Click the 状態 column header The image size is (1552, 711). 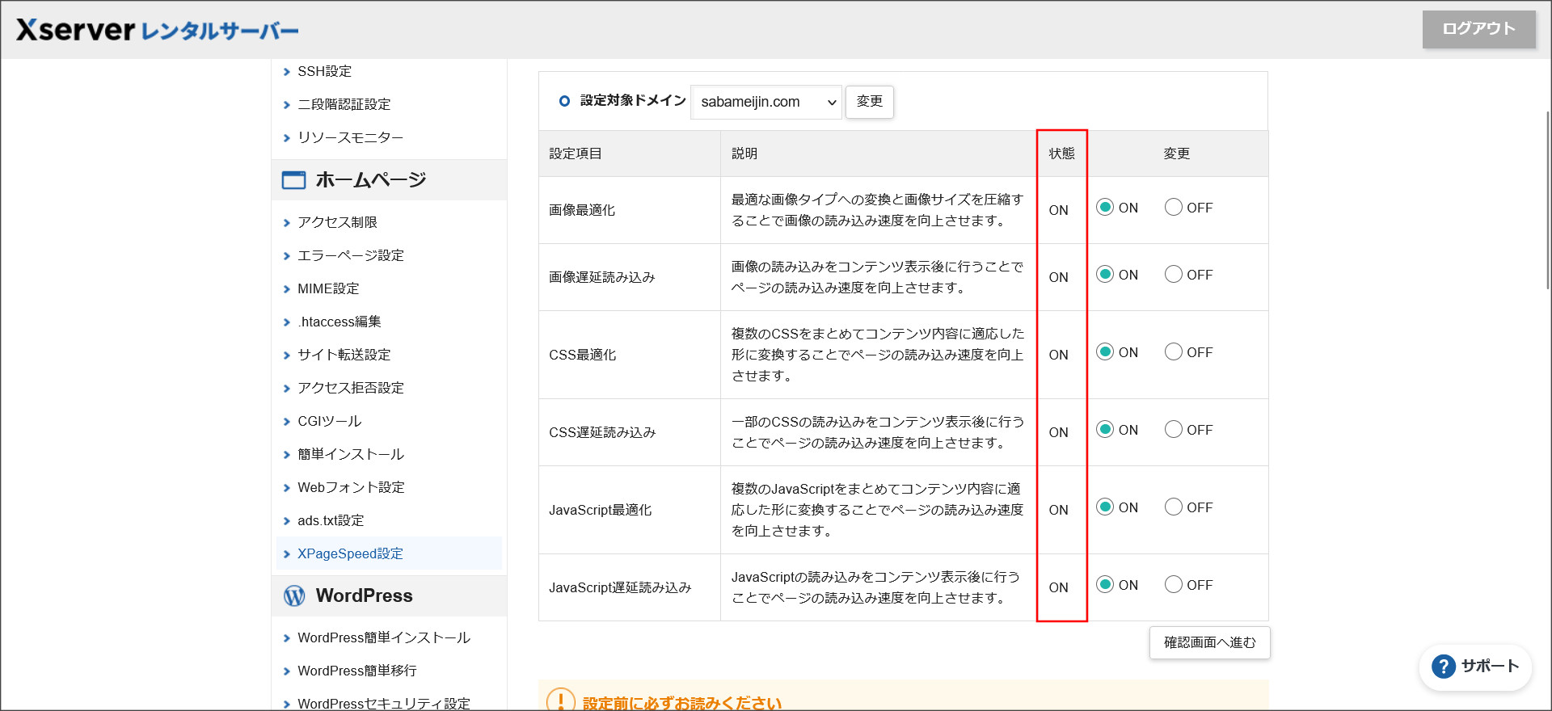(1062, 154)
